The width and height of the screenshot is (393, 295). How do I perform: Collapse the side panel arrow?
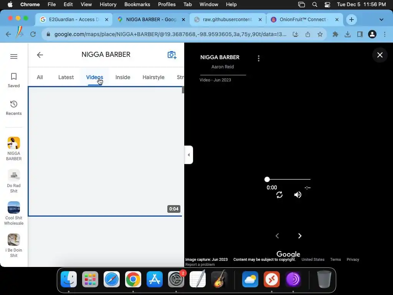tap(189, 155)
